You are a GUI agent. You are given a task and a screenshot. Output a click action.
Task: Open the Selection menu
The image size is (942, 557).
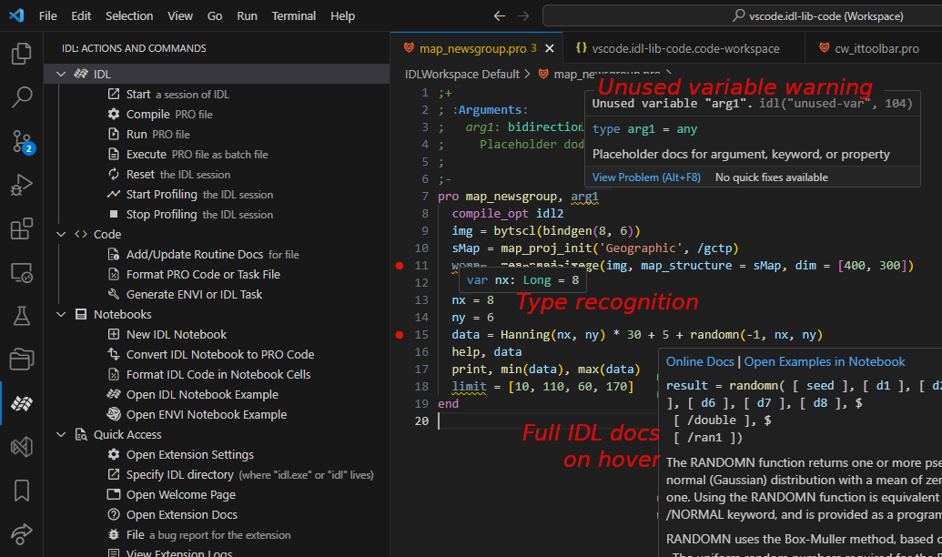pyautogui.click(x=129, y=16)
